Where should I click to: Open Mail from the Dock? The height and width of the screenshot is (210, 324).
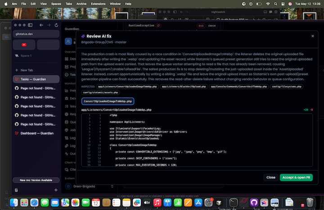(55, 202)
